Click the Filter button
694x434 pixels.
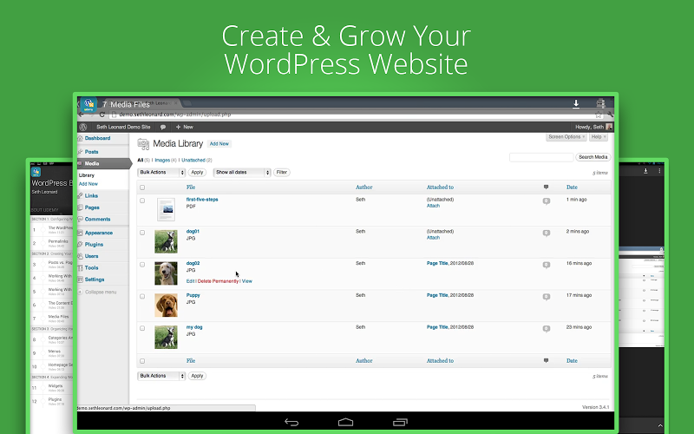click(281, 172)
